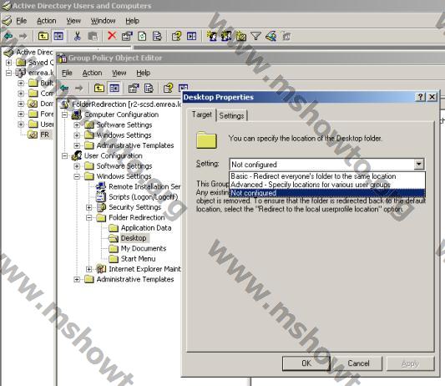Click Refresh icon in Active Directory toolbar
This screenshot has height=386, width=445.
point(142,36)
